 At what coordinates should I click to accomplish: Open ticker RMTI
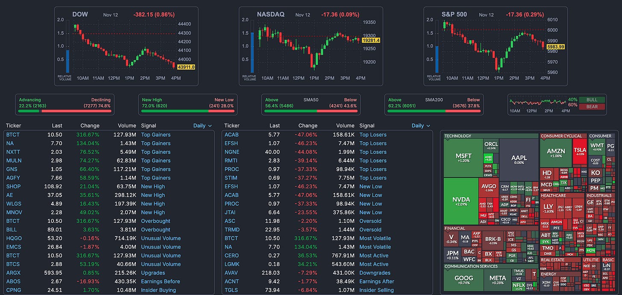231,161
